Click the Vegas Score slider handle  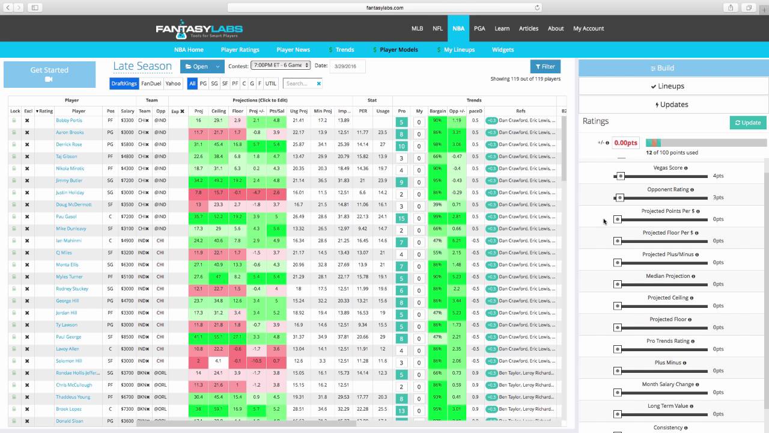point(621,176)
